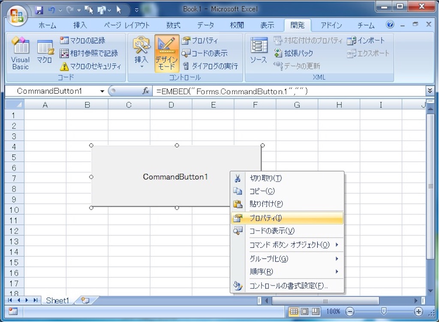
Task: Toggle 相対参照で記録 relative recording
Action: [x=89, y=53]
